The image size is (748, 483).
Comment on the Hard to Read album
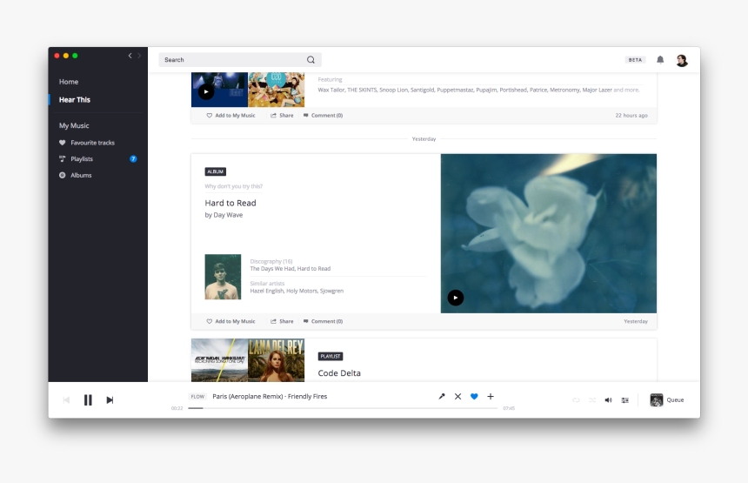pos(323,321)
